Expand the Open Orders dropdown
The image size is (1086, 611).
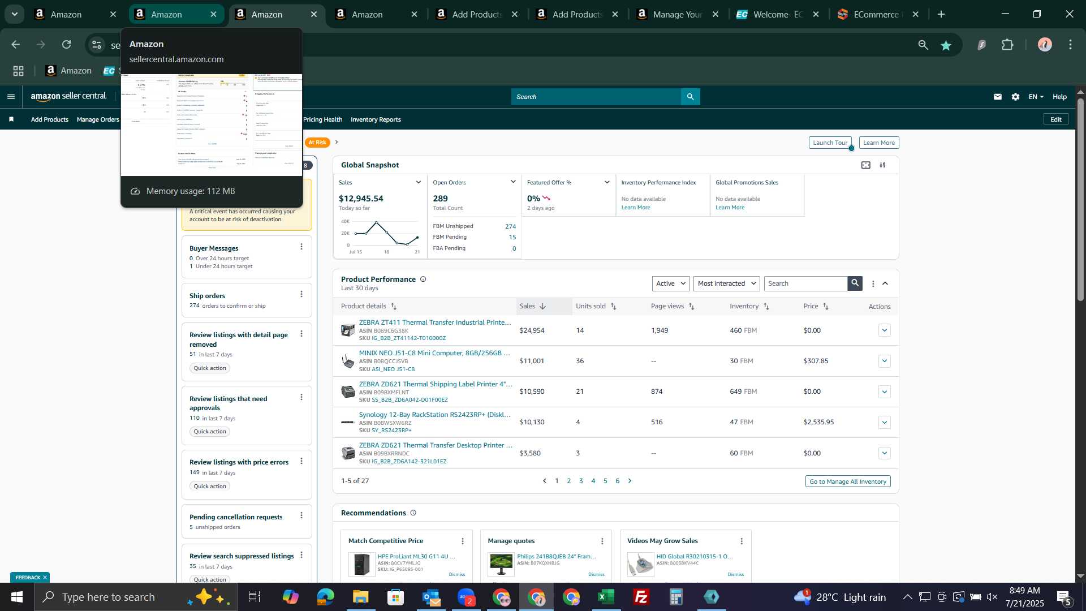pos(513,182)
